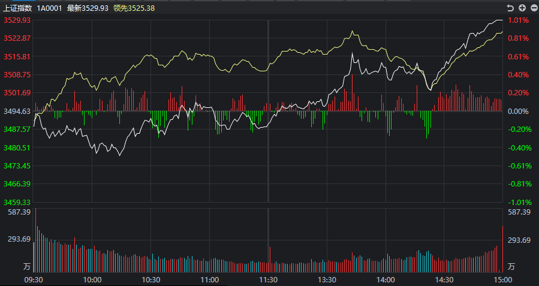Viewport: 539px width, 286px height.
Task: Click green price label 3466.39
Action: 17,184
